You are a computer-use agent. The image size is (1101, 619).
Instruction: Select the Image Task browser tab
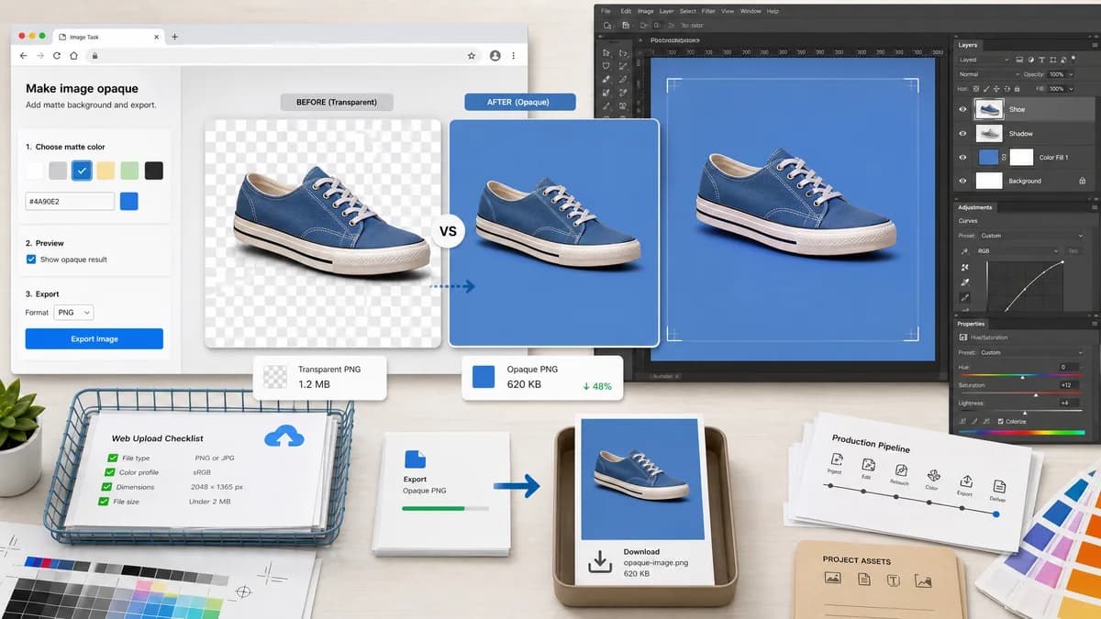107,37
